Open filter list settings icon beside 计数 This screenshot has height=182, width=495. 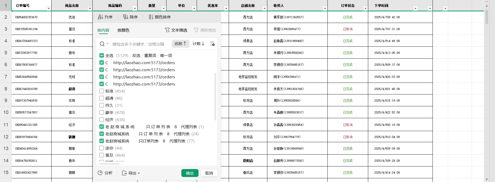[212, 44]
